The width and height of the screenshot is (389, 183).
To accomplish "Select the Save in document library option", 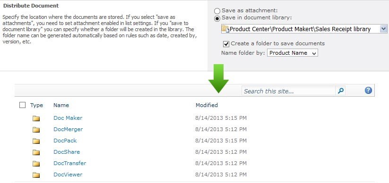I will pyautogui.click(x=217, y=18).
